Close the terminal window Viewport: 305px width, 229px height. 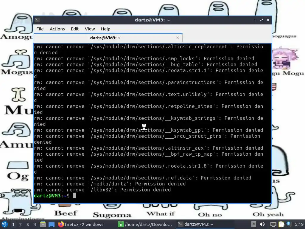coord(268,20)
